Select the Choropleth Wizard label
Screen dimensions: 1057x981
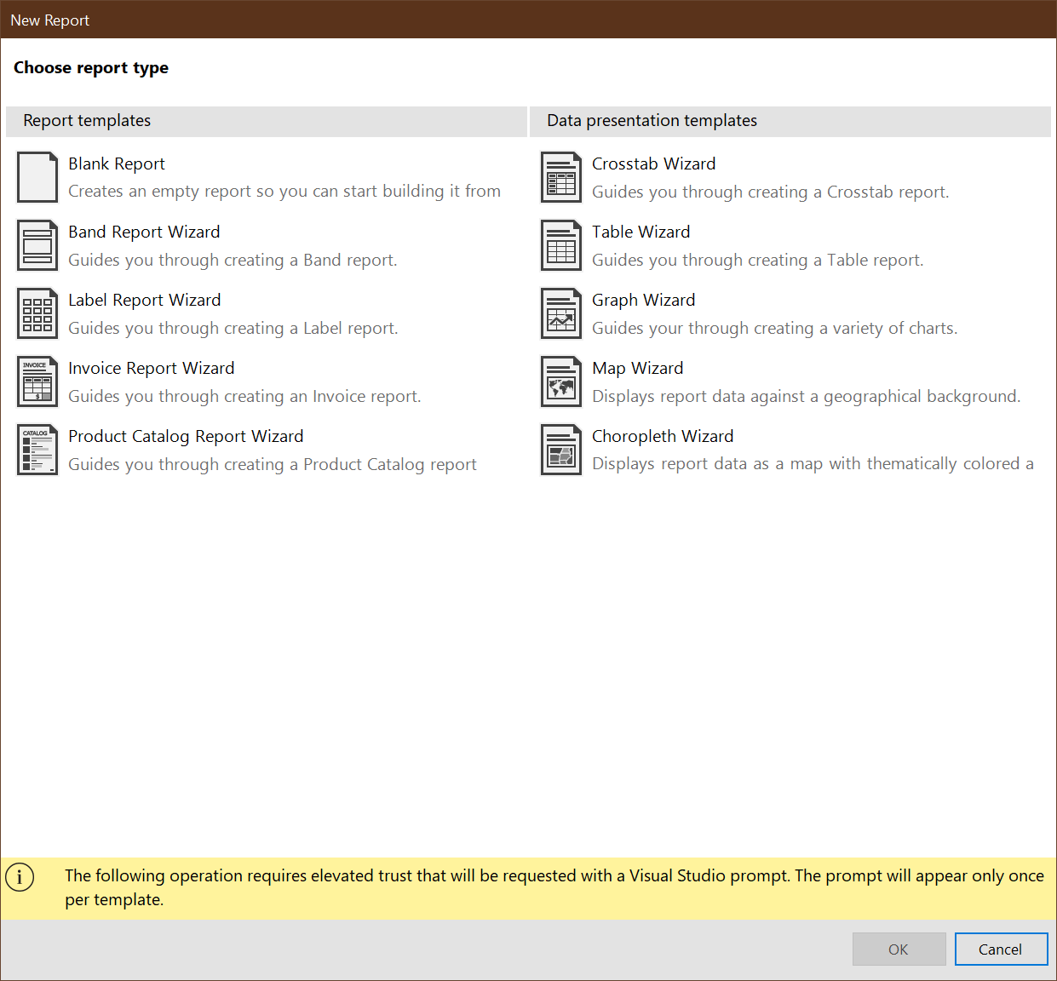click(663, 436)
